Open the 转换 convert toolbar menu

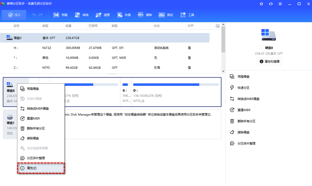click(x=81, y=15)
